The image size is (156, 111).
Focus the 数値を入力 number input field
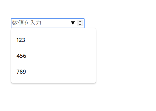point(48,23)
